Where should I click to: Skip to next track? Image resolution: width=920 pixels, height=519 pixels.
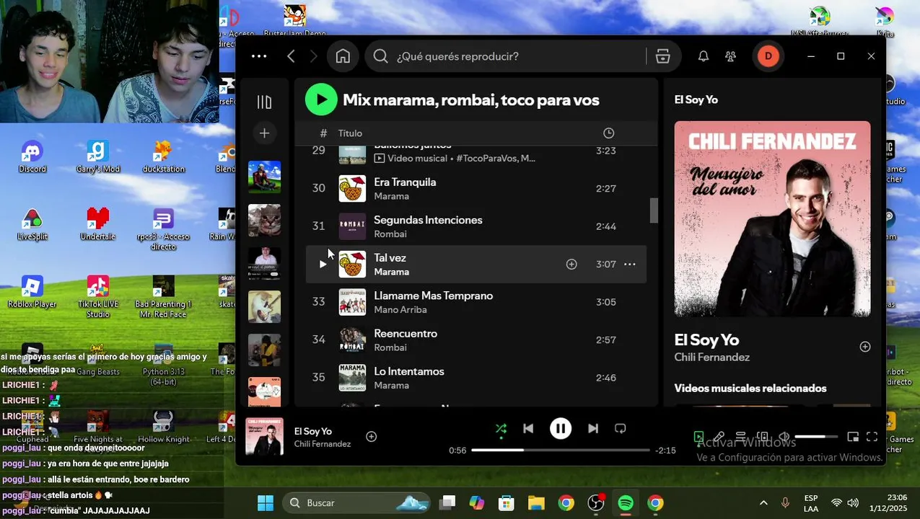point(592,428)
